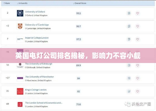The height and width of the screenshot is (111, 156).
Task: Click LSE's overall score 75.8
Action: click(x=78, y=104)
